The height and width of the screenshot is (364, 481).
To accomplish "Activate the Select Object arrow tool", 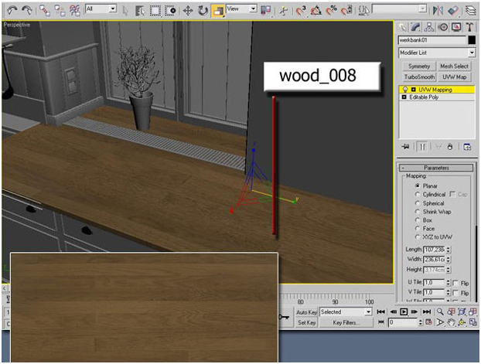I will [x=125, y=11].
